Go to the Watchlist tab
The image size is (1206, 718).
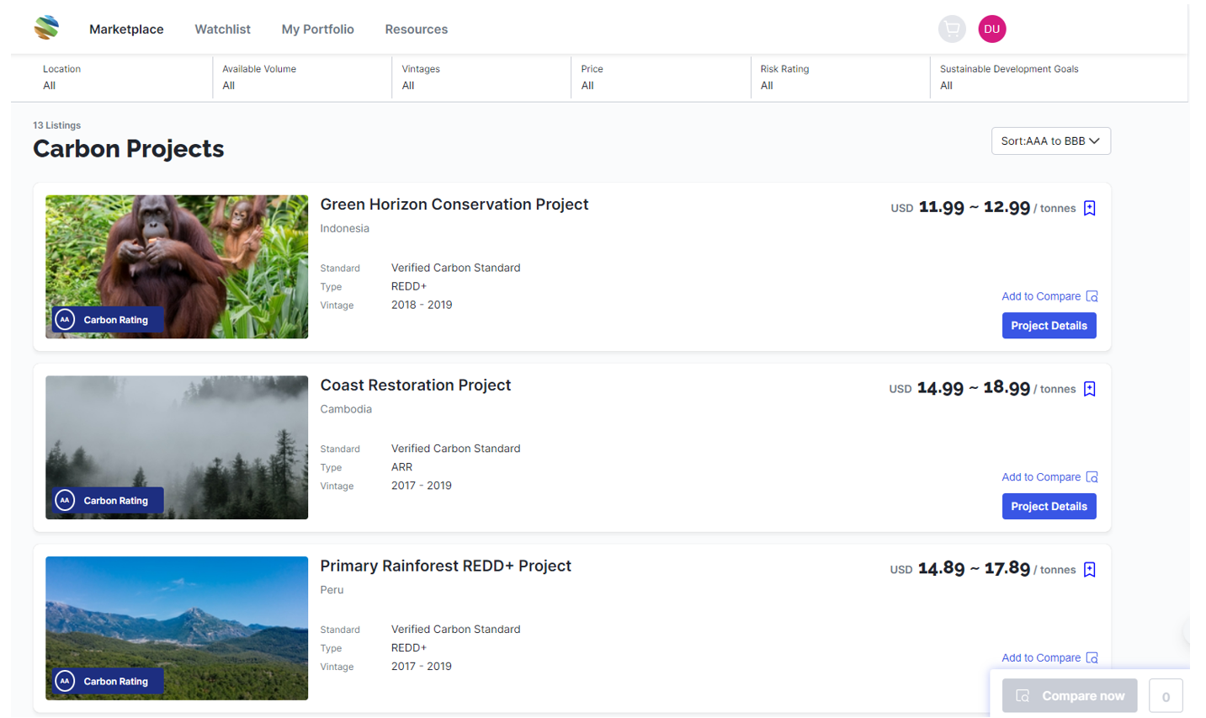click(222, 29)
